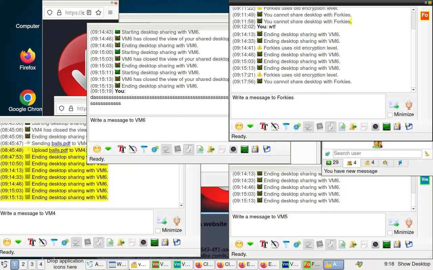Image resolution: width=433 pixels, height=270 pixels.
Task: Click the gears settings icon left of Search user
Action: (x=327, y=154)
